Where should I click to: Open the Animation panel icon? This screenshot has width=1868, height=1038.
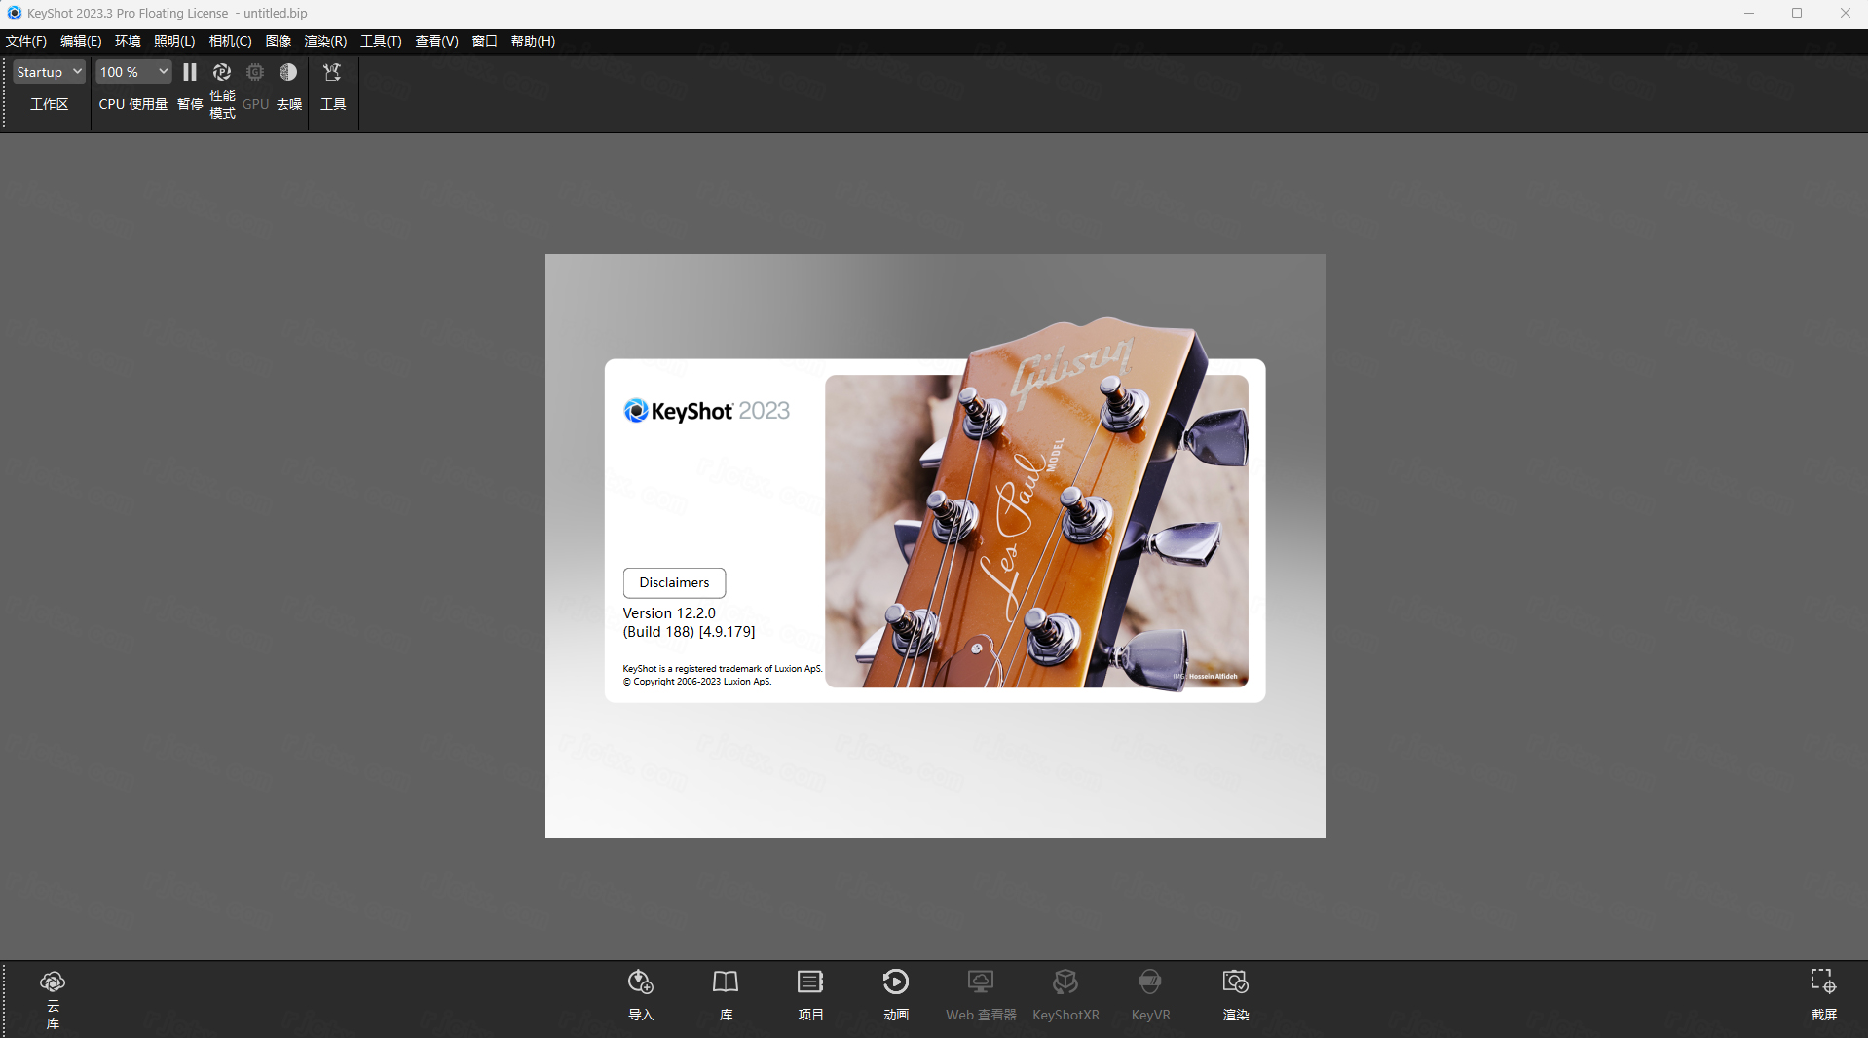click(x=896, y=982)
